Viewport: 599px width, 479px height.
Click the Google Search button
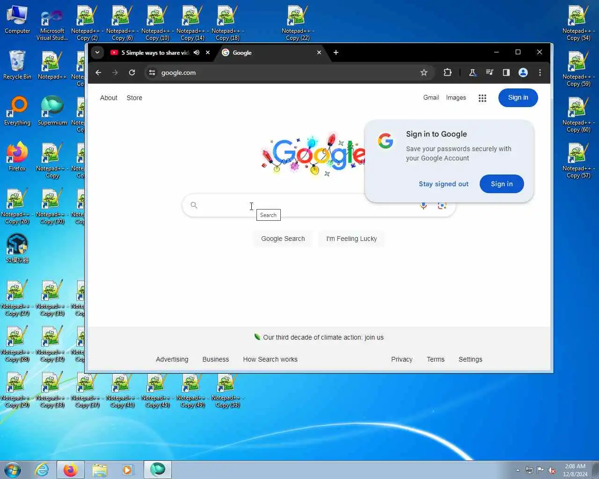point(283,239)
